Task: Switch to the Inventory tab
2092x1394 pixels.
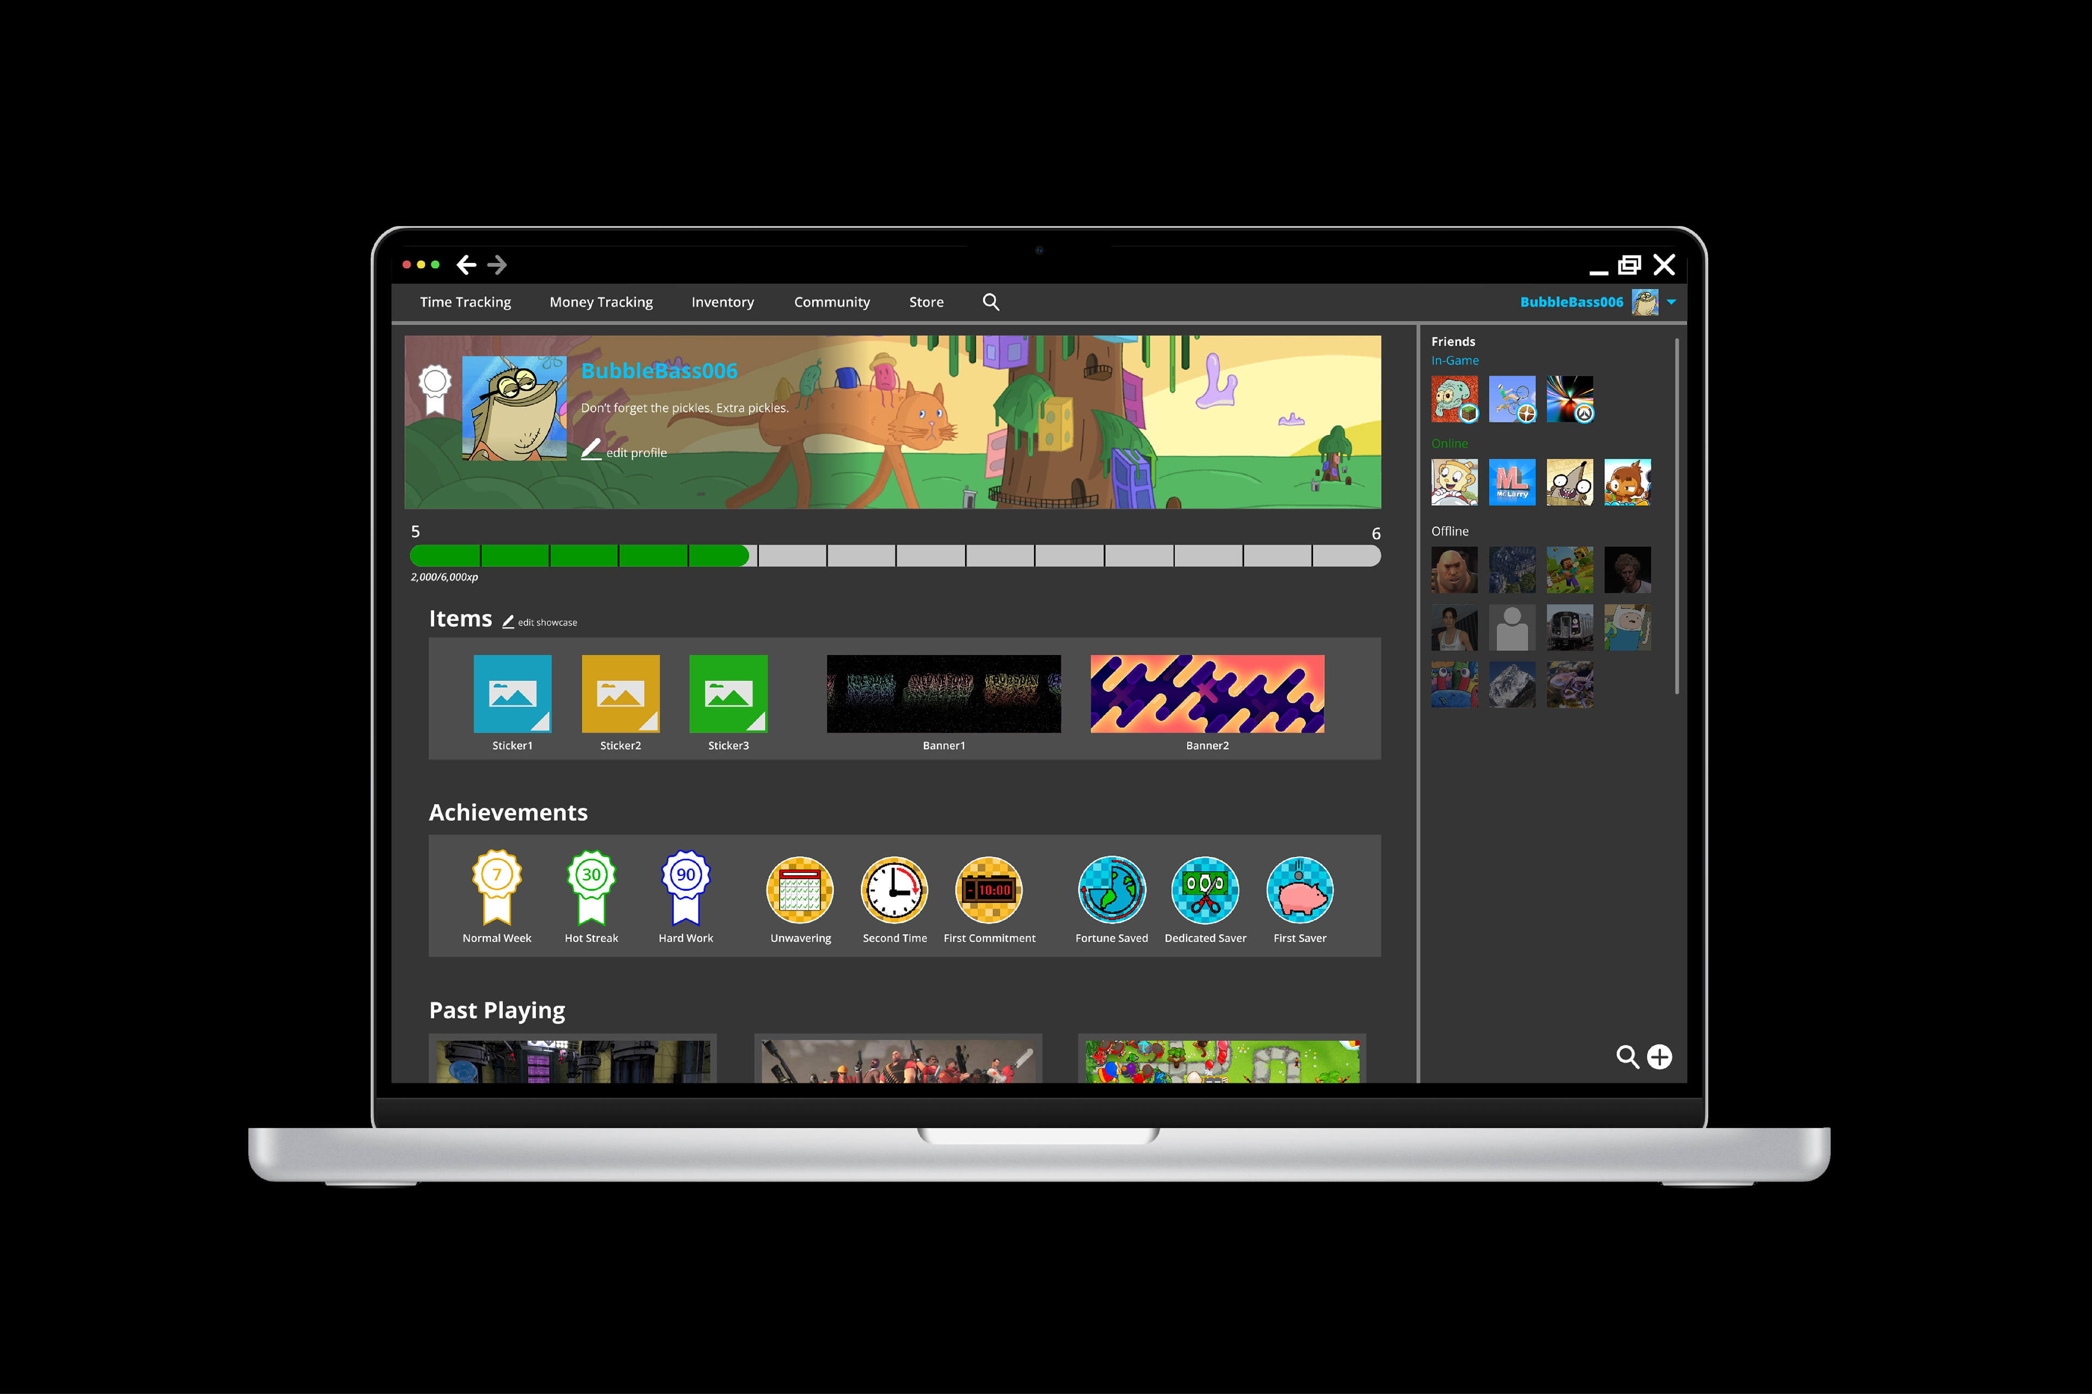Action: coord(722,302)
